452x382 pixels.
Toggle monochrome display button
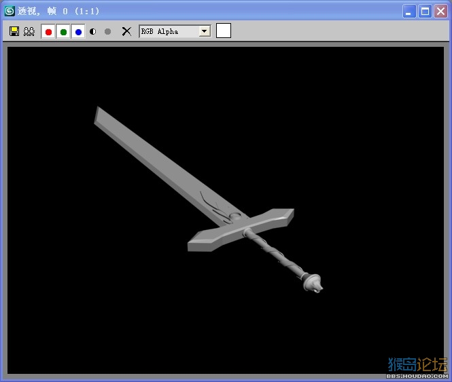coord(107,31)
